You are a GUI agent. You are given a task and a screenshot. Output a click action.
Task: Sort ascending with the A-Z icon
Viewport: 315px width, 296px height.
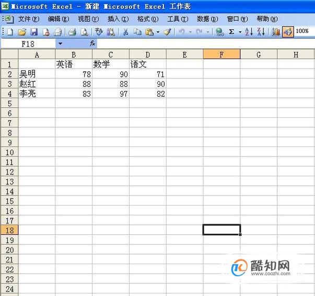[249, 32]
